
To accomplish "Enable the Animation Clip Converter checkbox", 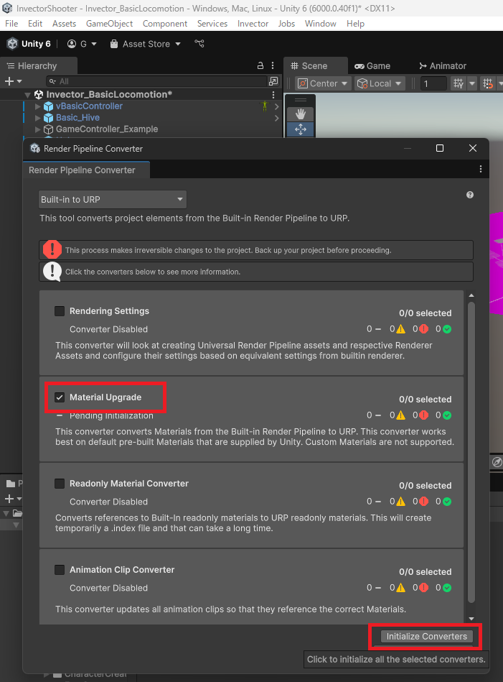I will (x=60, y=569).
